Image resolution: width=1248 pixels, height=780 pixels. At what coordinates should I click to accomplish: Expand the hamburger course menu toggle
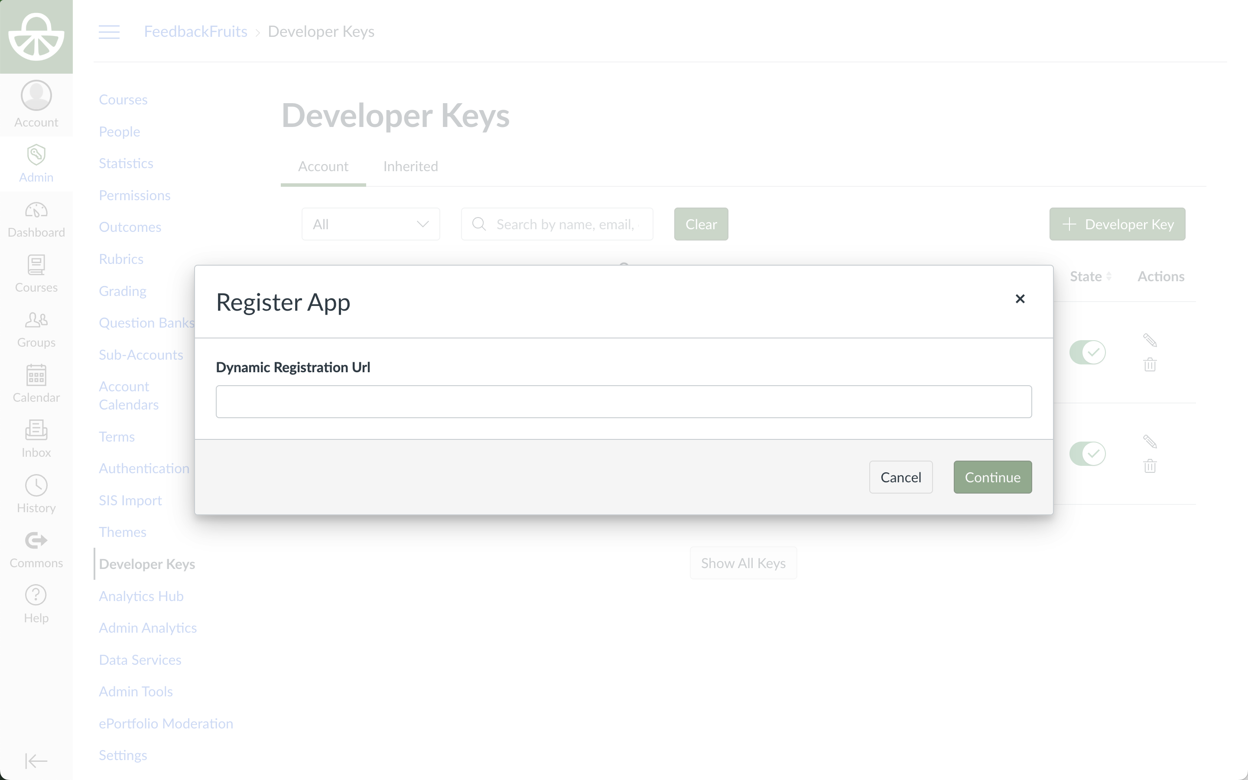point(109,32)
